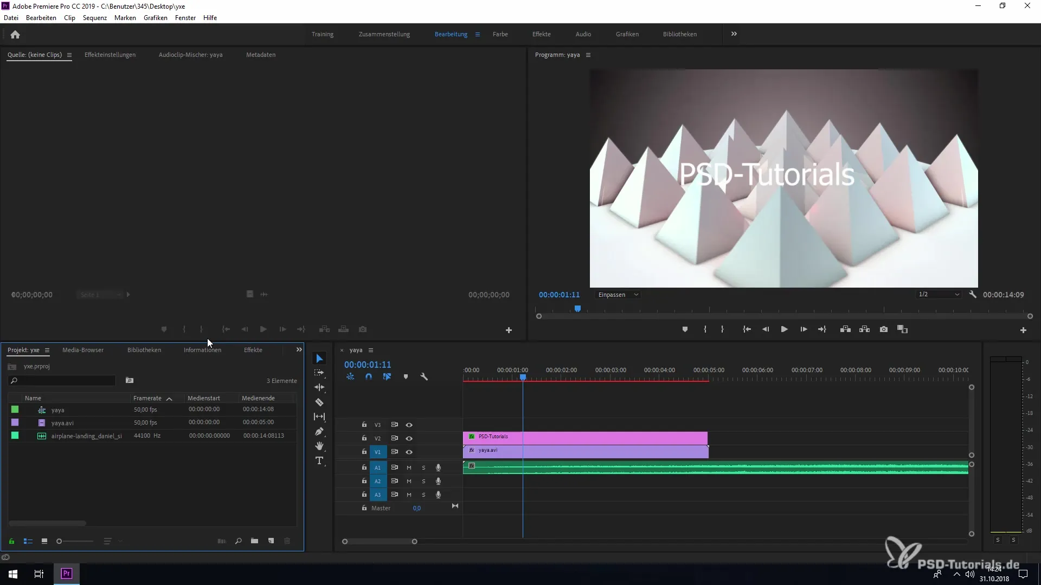This screenshot has height=585, width=1041.
Task: Go to In point in Program monitor
Action: coord(747,329)
